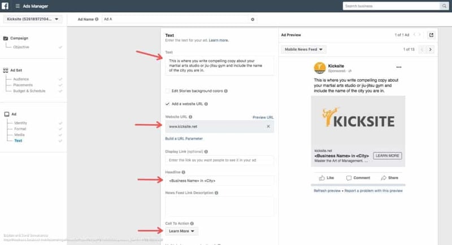Click the Headline info icon
This screenshot has width=452, height=245.
click(x=183, y=172)
